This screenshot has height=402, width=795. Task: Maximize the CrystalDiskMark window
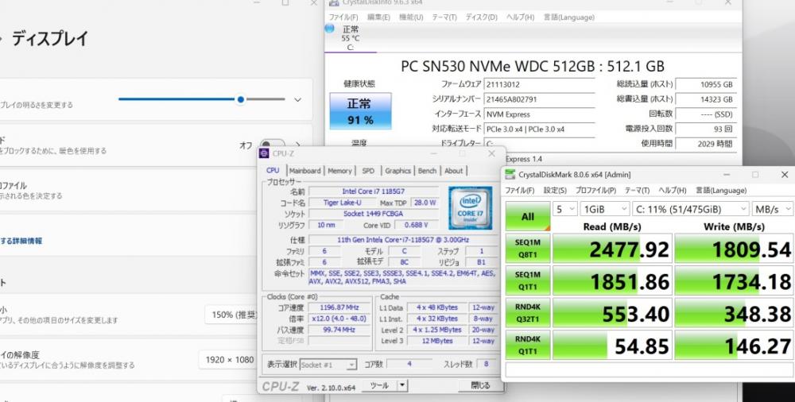[x=755, y=175]
